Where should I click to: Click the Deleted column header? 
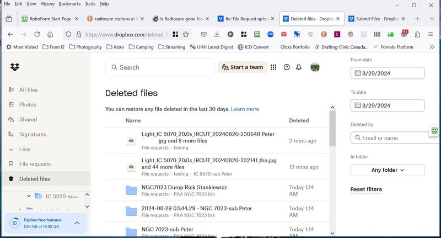tap(299, 120)
